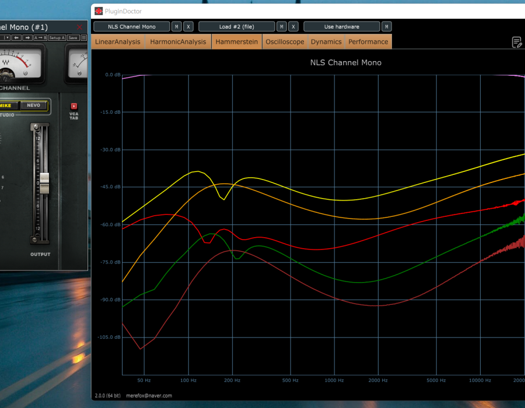
Task: Click the next preset right arrow in NLS plugin
Action: (27, 38)
